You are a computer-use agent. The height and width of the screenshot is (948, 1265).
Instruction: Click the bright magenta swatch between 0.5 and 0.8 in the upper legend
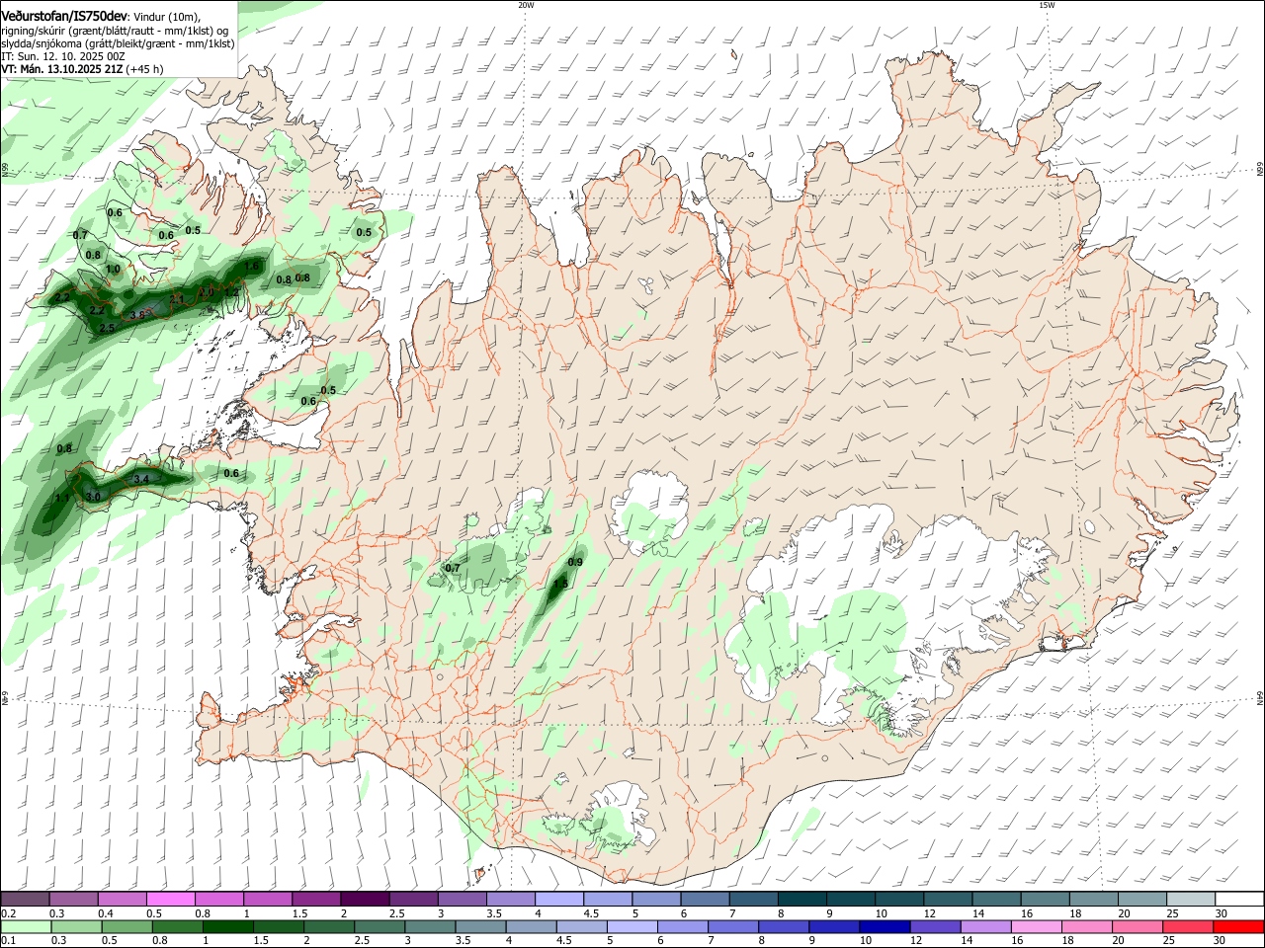(170, 899)
